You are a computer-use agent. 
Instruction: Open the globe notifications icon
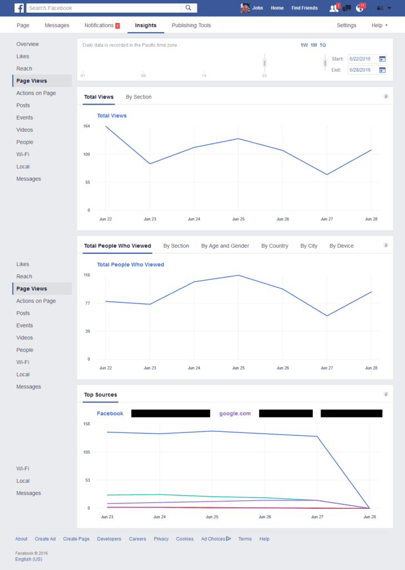point(360,8)
